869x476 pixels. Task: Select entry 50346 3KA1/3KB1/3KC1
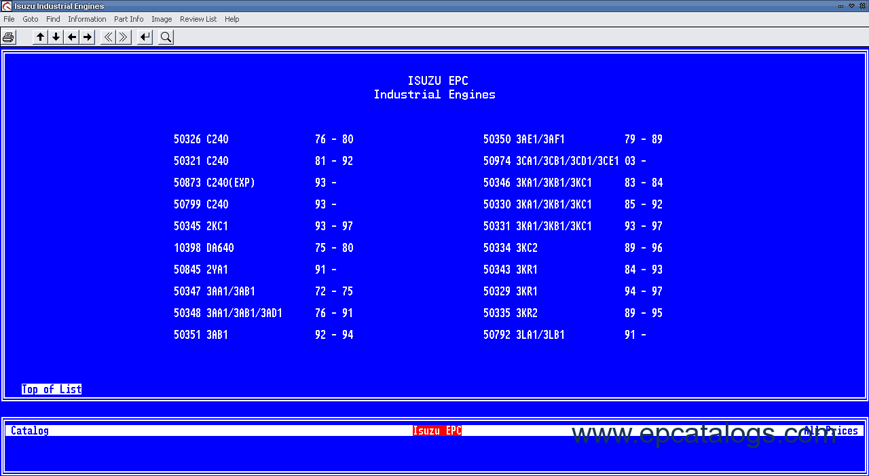(x=573, y=183)
